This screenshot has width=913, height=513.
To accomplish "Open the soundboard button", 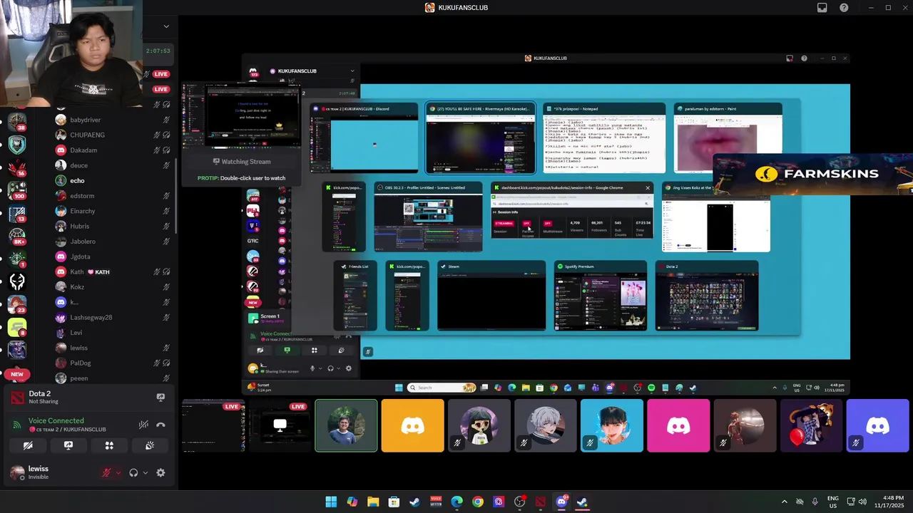I will point(150,445).
